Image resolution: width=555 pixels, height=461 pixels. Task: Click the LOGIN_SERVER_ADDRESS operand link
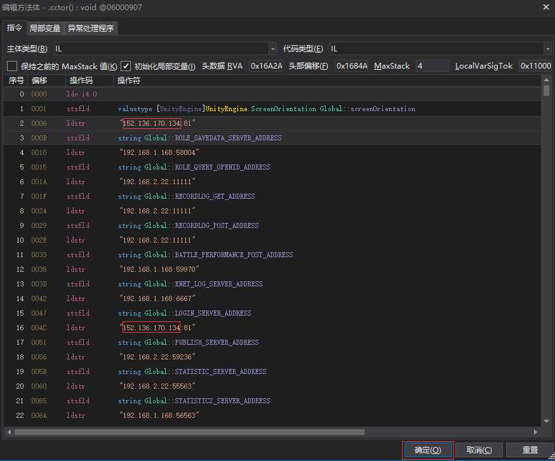pyautogui.click(x=213, y=313)
